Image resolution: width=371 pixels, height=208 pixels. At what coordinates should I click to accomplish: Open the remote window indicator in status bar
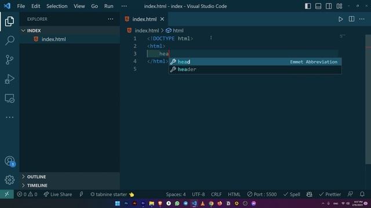[x=7, y=194]
